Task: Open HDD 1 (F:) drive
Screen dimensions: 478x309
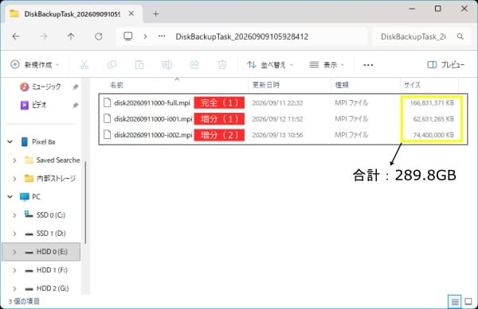Action: [52, 270]
